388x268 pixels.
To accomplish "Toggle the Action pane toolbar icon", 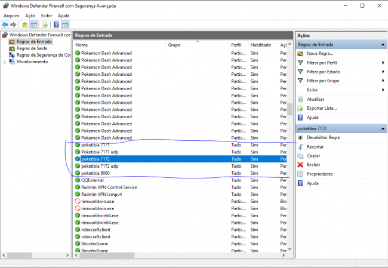I will [65, 24].
